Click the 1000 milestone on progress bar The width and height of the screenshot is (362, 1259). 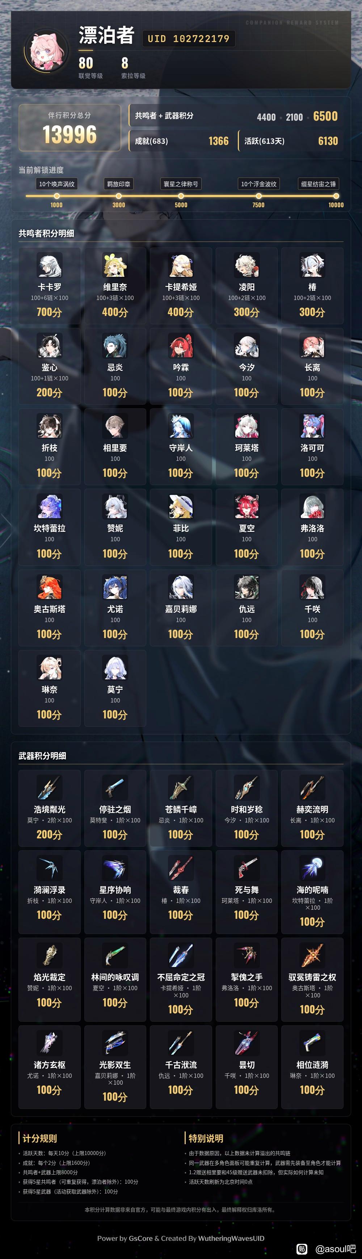(57, 196)
